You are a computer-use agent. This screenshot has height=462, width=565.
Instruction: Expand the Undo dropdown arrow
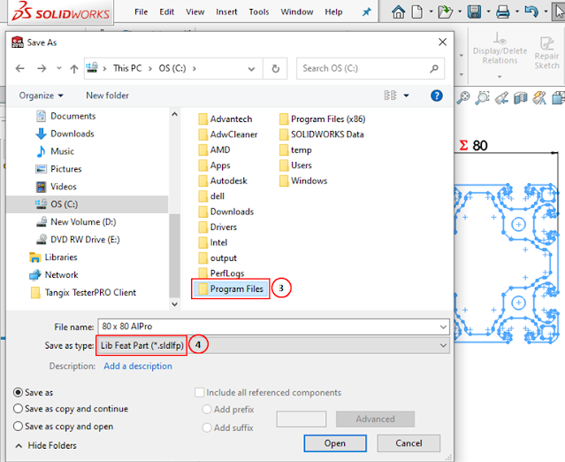[x=546, y=12]
